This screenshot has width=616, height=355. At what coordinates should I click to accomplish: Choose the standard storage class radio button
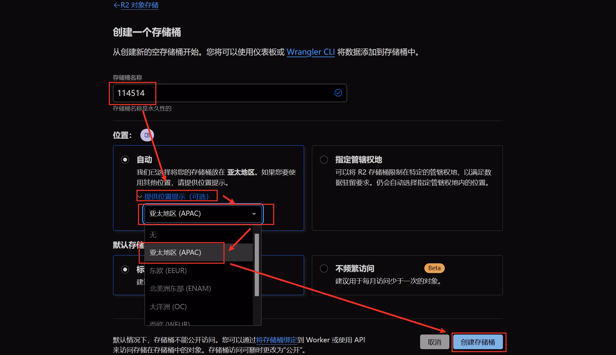coord(125,270)
